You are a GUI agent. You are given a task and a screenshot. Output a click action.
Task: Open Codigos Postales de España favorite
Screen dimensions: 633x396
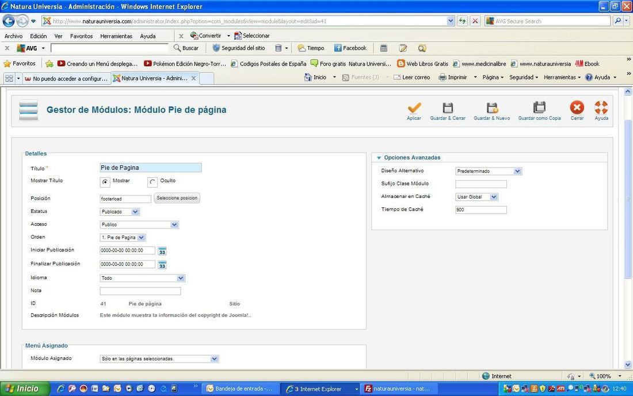point(269,64)
